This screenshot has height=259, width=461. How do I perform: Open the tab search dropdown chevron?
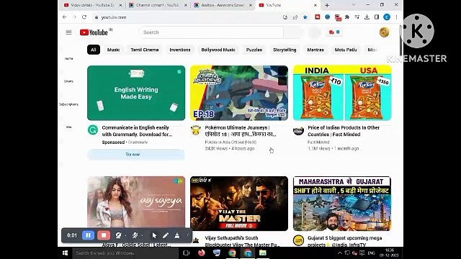(354, 5)
